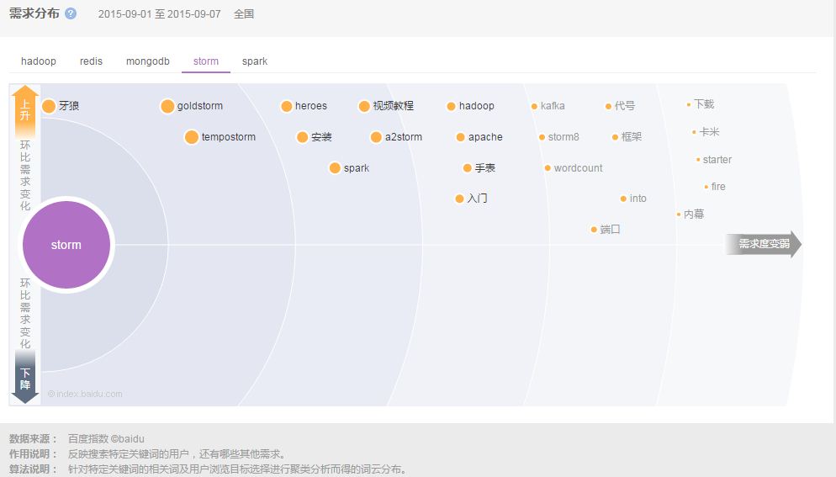836x477 pixels.
Task: Click the orange dot beside 手表
Action: point(467,168)
